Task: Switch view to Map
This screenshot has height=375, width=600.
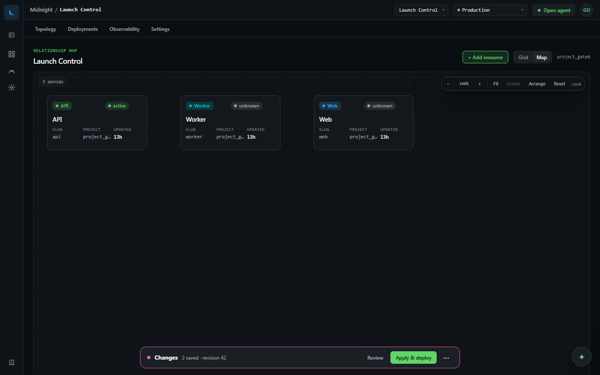Action: pyautogui.click(x=542, y=57)
